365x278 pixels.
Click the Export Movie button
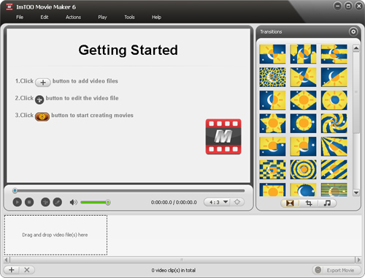tap(337, 270)
